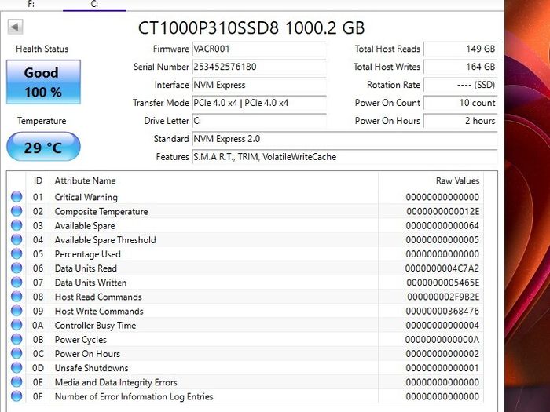Open the Good 100 % health status button
Screen dimensions: 550x412
[x=43, y=82]
